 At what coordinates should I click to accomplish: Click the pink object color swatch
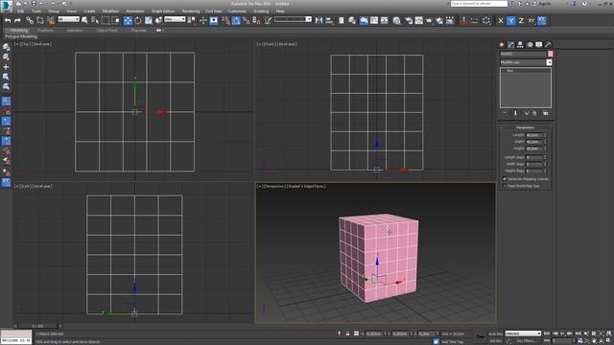(x=550, y=54)
